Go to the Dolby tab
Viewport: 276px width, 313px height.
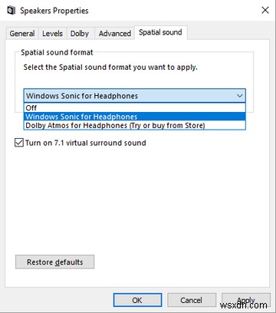(80, 34)
